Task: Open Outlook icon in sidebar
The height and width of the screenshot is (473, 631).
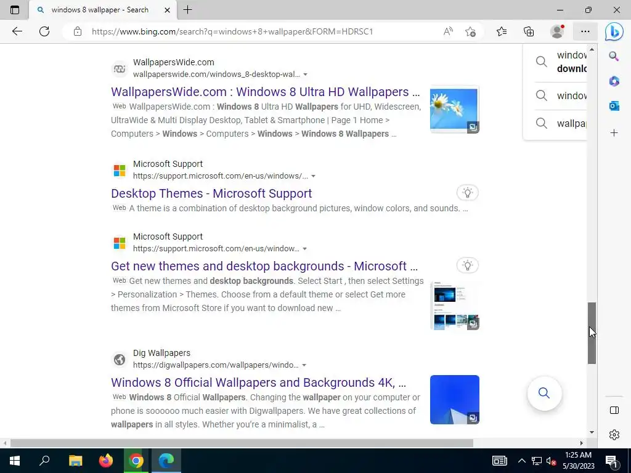Action: 614,106
